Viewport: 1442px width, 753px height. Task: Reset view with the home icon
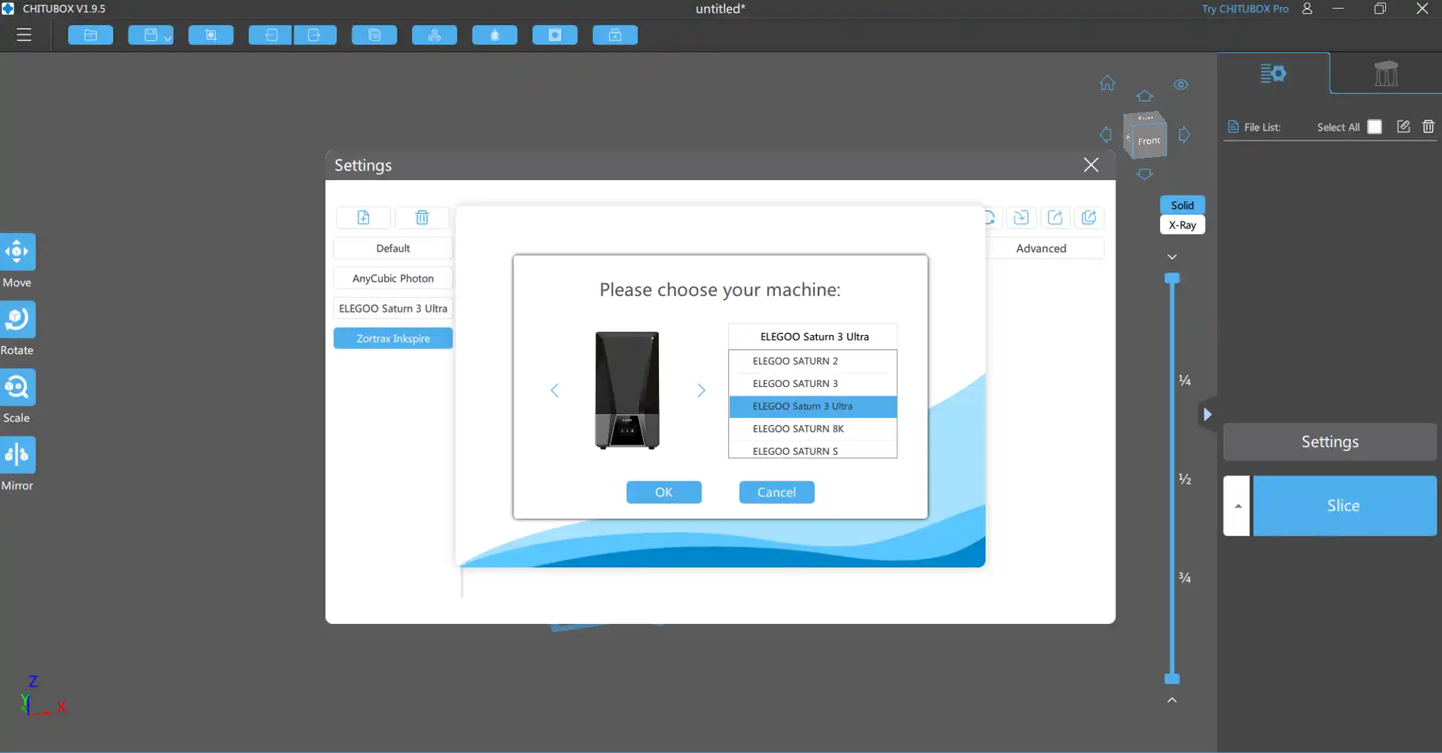click(1107, 83)
